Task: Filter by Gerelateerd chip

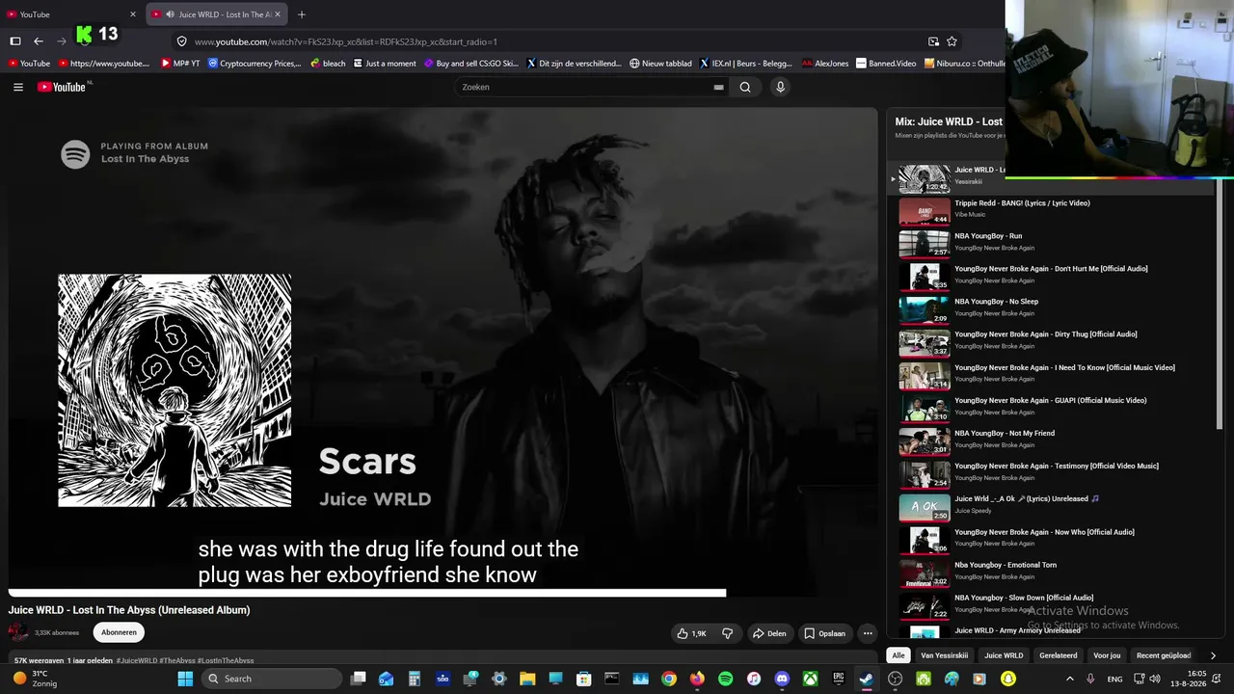Action: coord(1059,655)
